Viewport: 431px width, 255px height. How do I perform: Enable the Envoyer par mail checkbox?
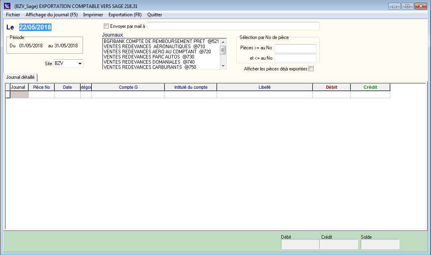point(106,26)
